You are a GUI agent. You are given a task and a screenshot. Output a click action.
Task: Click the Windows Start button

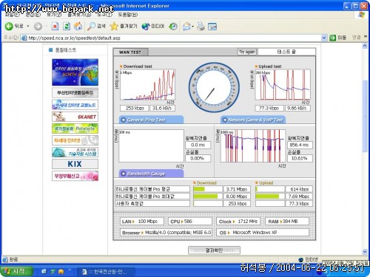tap(16, 271)
